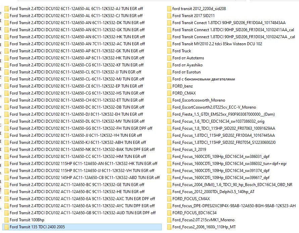Select Ford_Focus2.0T 215cvMK1_Moreno folder
Image resolution: width=299 pixels, height=233 pixels.
coord(203,220)
